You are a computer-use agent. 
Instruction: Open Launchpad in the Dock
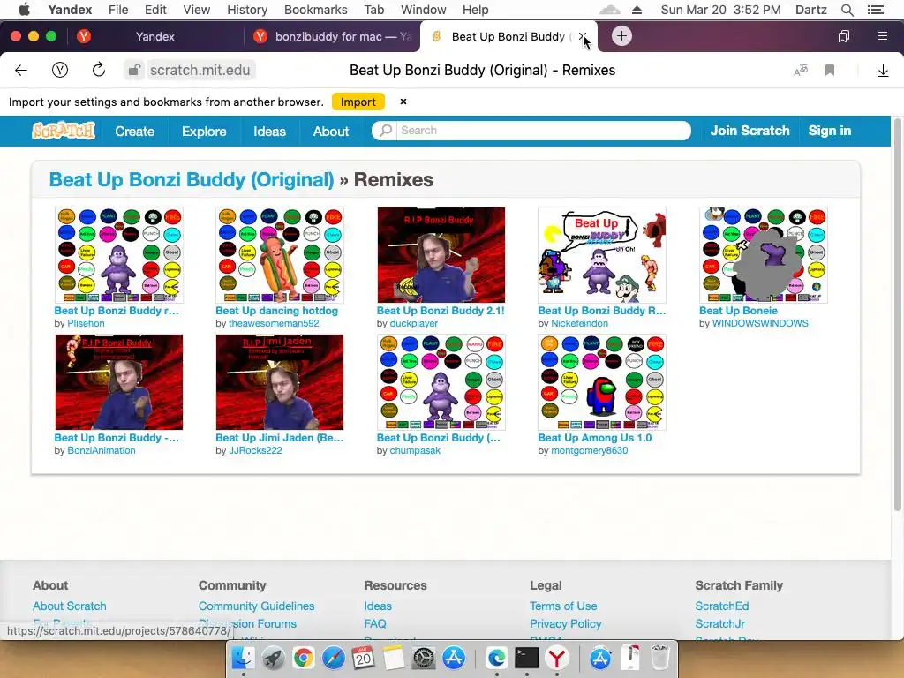(273, 658)
